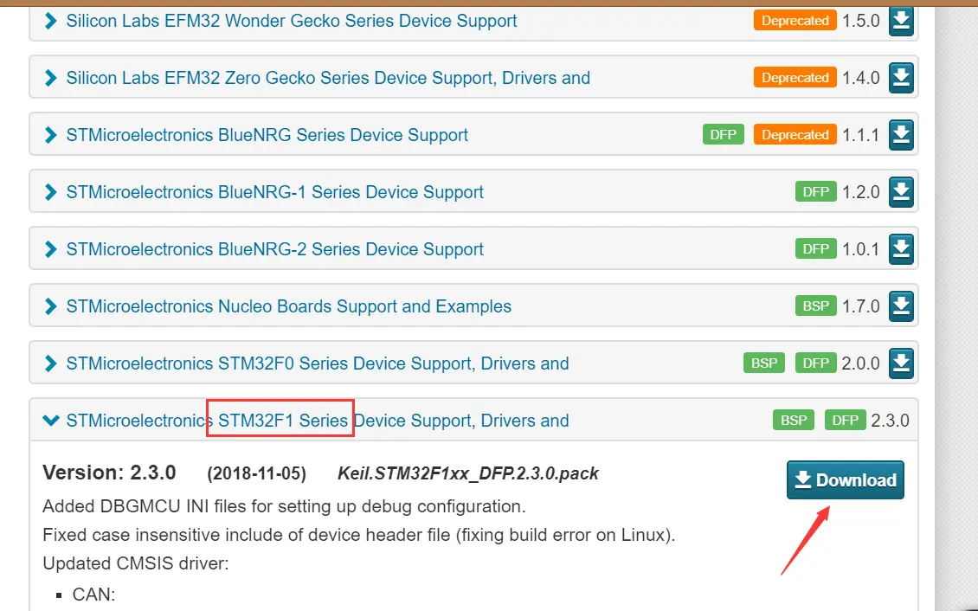This screenshot has width=978, height=611.
Task: Click the blue Download button for STM32F1xx_DFP
Action: coord(845,480)
